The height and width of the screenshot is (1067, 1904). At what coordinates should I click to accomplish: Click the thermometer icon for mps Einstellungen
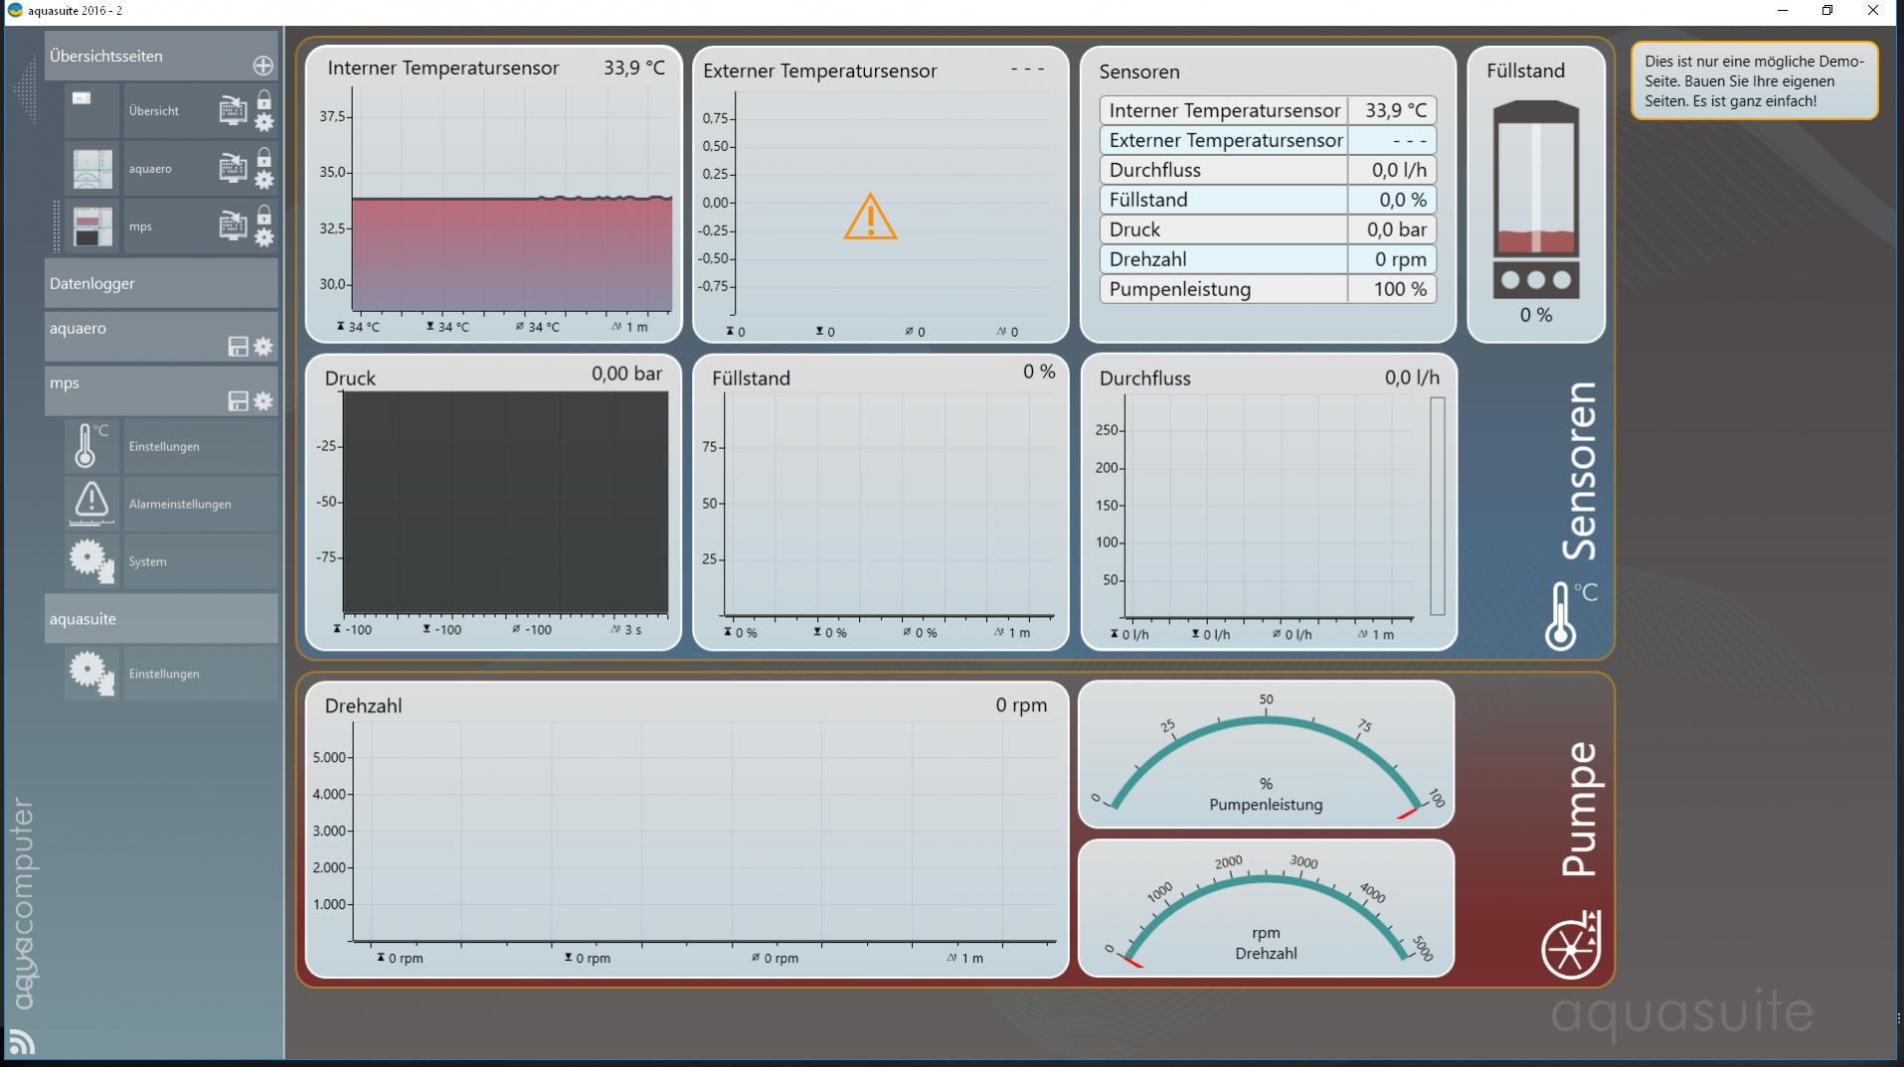91,446
